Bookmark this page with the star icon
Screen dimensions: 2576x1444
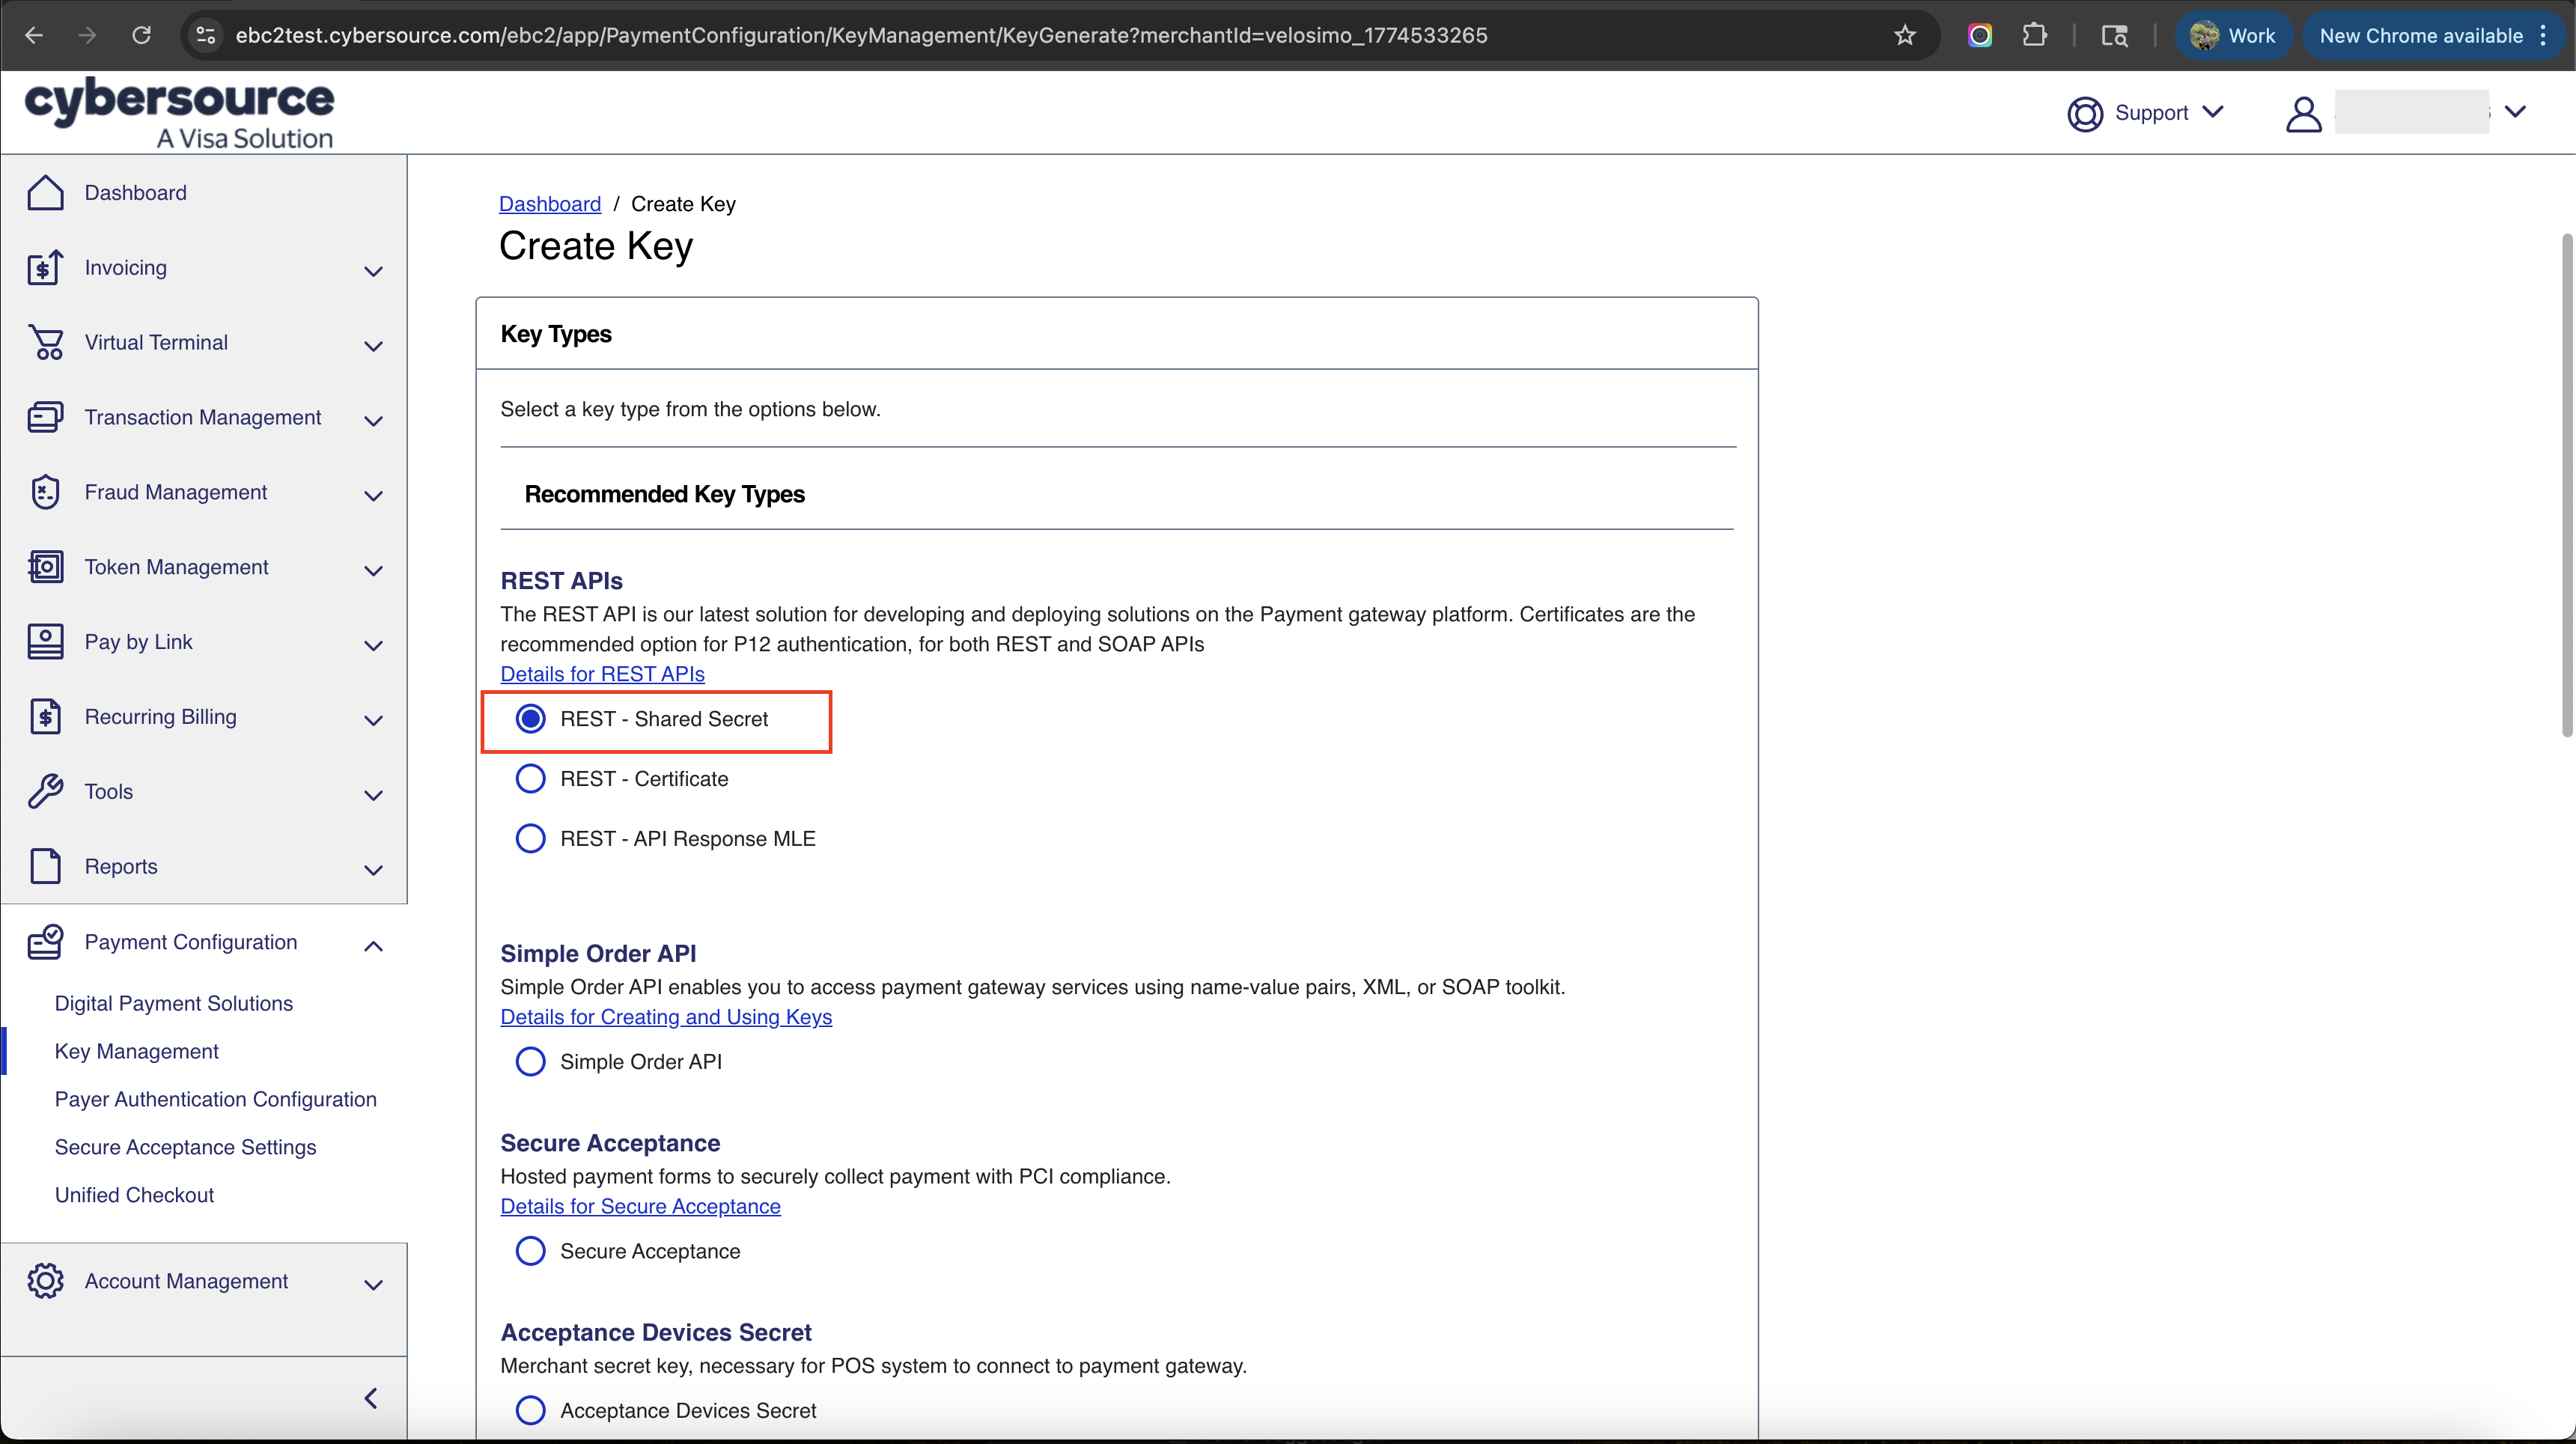tap(1905, 36)
